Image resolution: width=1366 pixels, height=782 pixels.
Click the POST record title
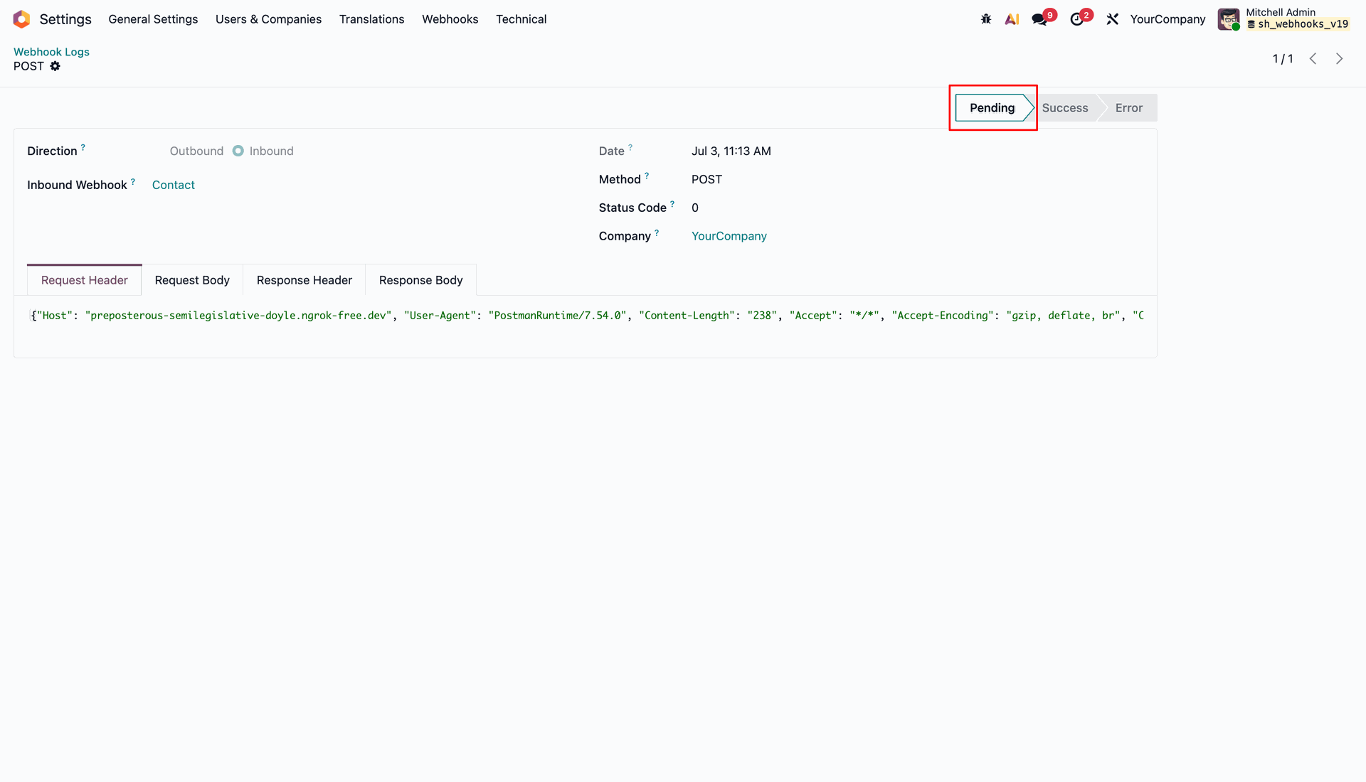coord(28,66)
